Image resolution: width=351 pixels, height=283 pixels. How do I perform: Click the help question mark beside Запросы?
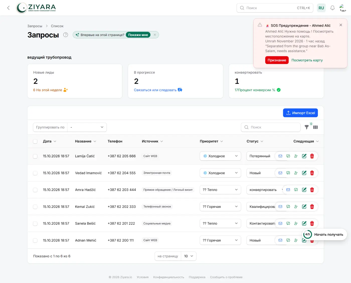[x=65, y=35]
